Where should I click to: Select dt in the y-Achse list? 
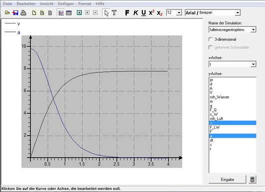pyautogui.click(x=233, y=140)
